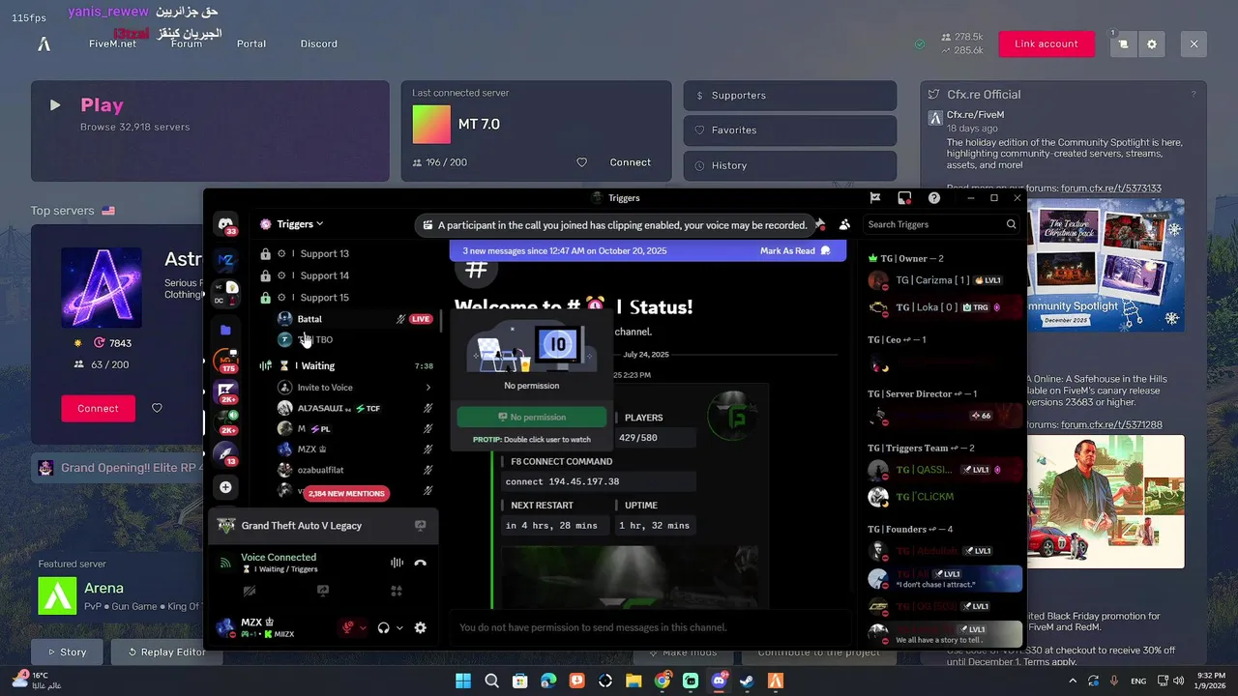Screen dimensions: 1238x696
Task: Open the Discord tab in FiveM
Action: click(319, 43)
